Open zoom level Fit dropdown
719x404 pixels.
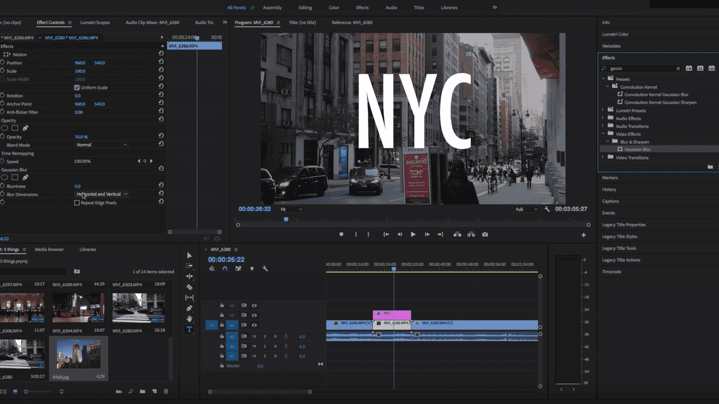pos(292,210)
